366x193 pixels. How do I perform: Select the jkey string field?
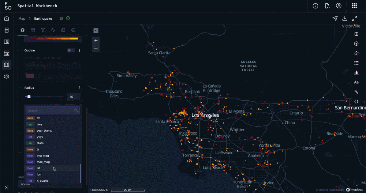(53, 124)
